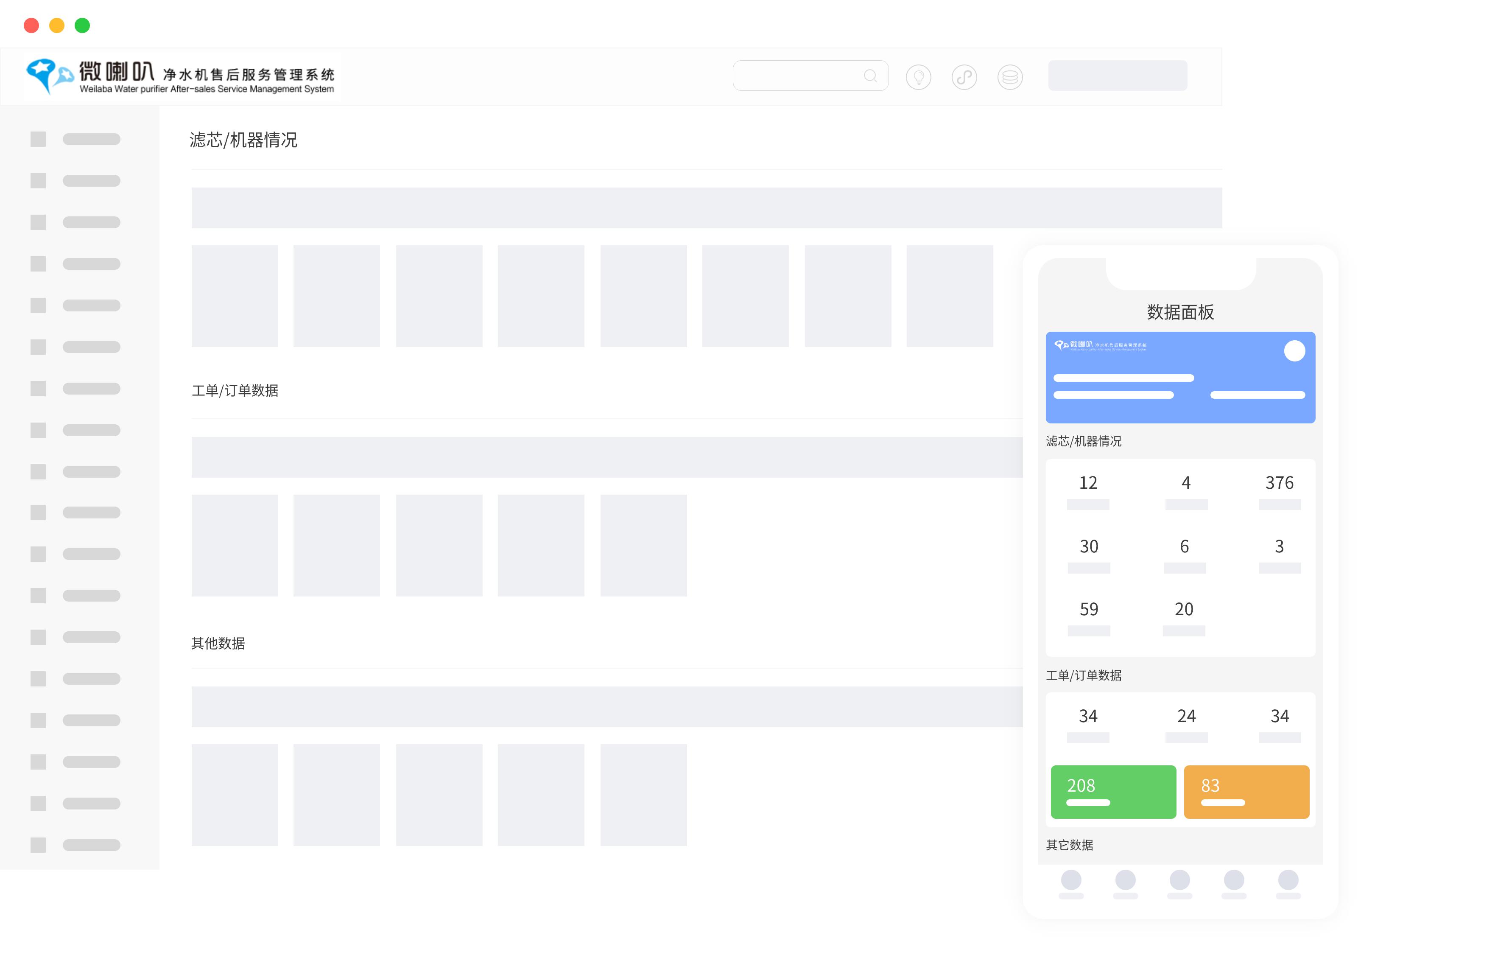Click the magnifier search icon
The width and height of the screenshot is (1509, 969).
click(x=870, y=76)
